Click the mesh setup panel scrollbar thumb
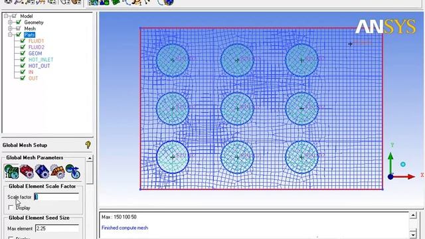The width and height of the screenshot is (425, 239). pos(90,173)
